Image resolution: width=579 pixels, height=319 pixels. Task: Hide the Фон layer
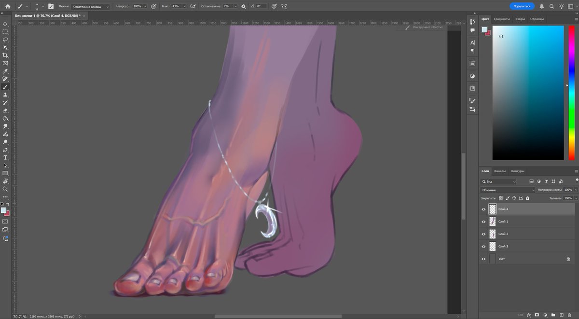pyautogui.click(x=483, y=258)
